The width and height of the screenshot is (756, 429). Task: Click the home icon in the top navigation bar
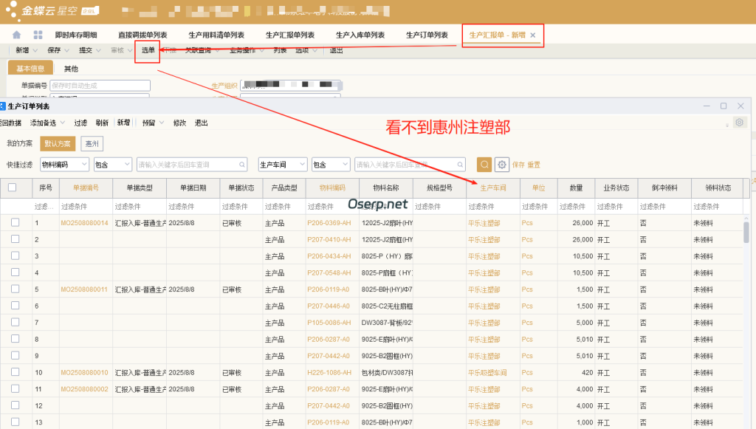(16, 34)
